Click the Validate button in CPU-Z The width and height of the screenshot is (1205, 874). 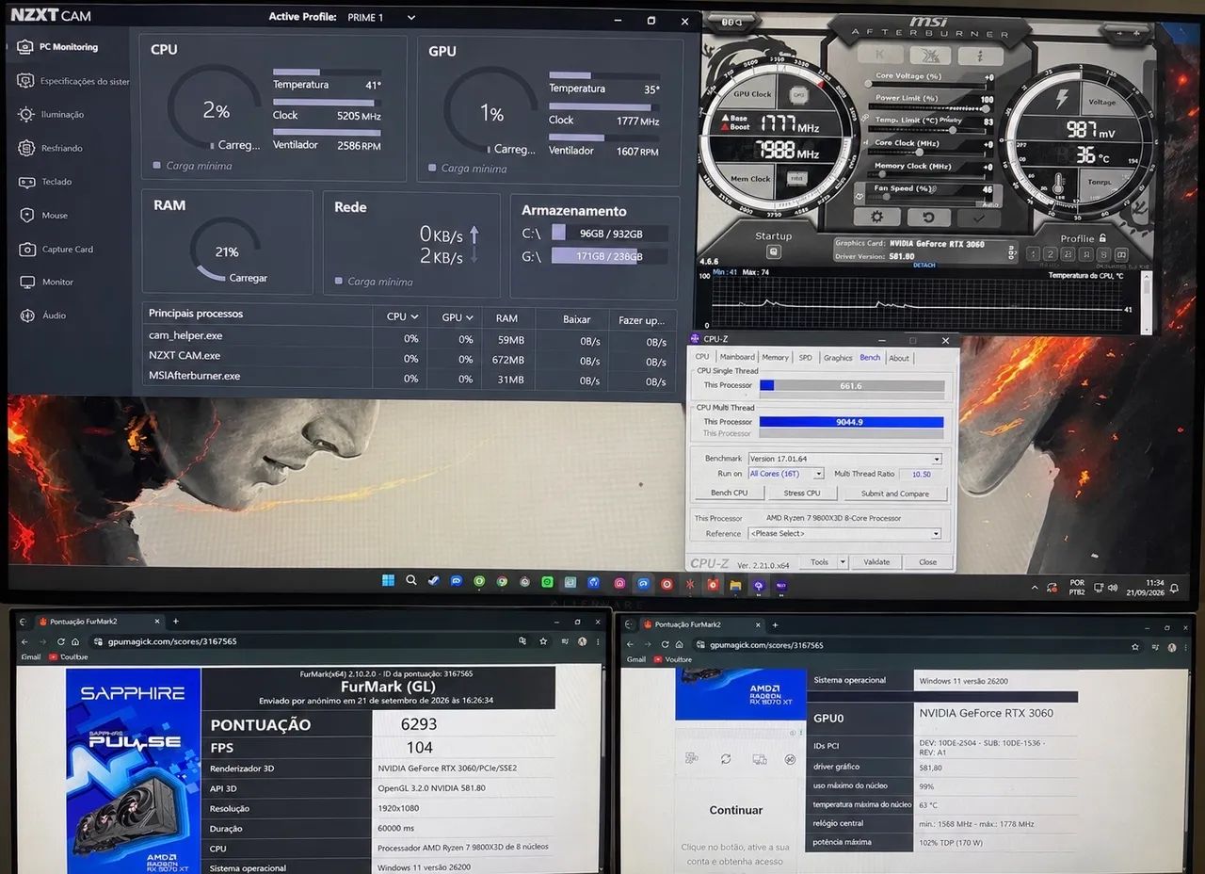pyautogui.click(x=876, y=561)
